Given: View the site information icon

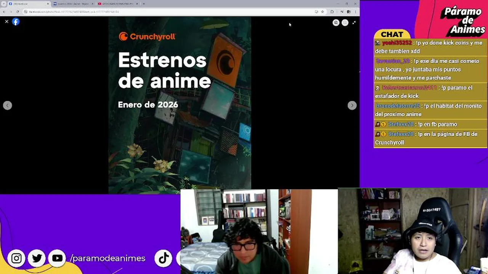Looking at the screenshot, I should 26,12.
